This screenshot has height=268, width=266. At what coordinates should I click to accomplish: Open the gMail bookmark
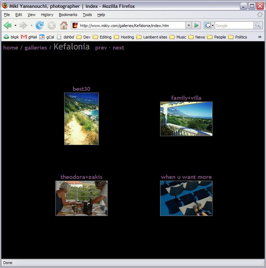click(x=29, y=37)
